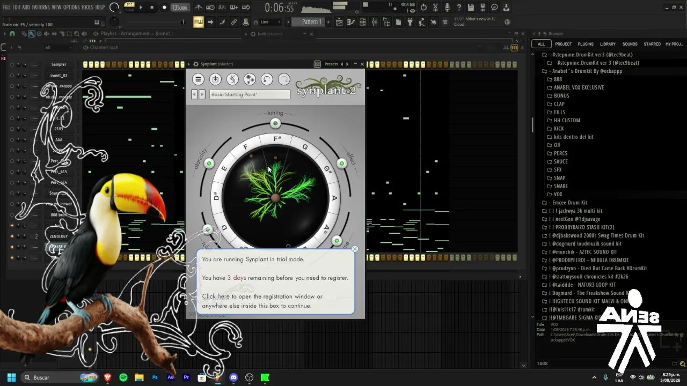Click the microphone recording icon
This screenshot has height=386, width=687.
pos(447,8)
